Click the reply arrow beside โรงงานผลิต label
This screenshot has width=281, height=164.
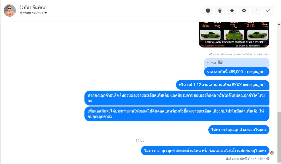click(x=210, y=54)
